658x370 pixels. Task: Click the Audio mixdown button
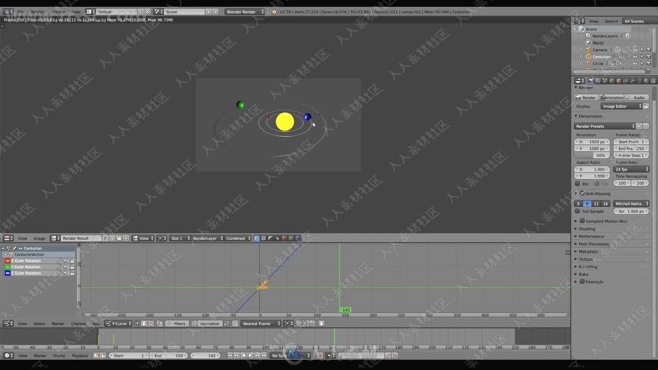pos(636,98)
